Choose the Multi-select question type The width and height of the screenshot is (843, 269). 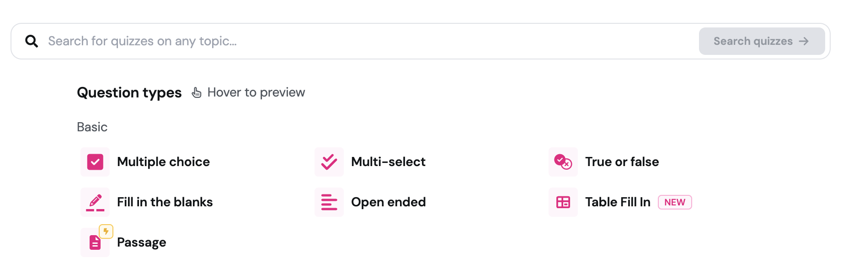tap(388, 162)
